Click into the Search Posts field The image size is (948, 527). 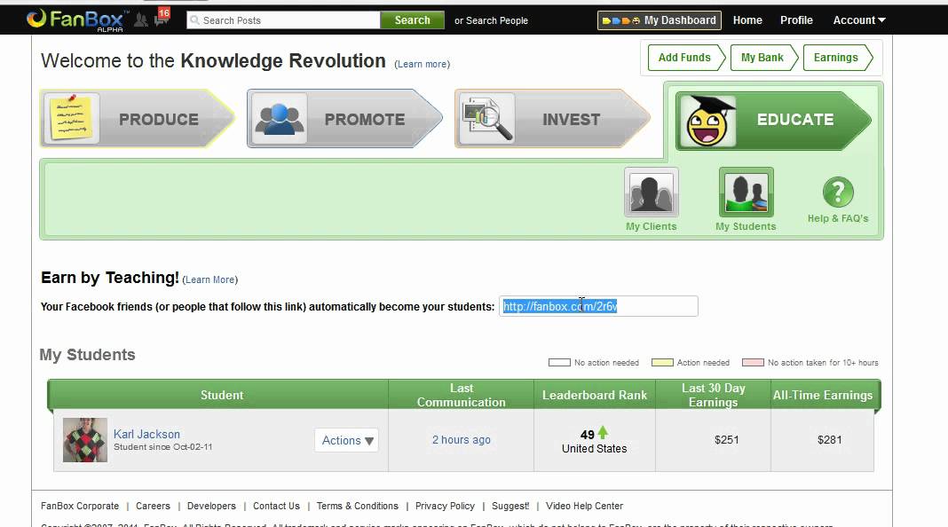click(283, 20)
